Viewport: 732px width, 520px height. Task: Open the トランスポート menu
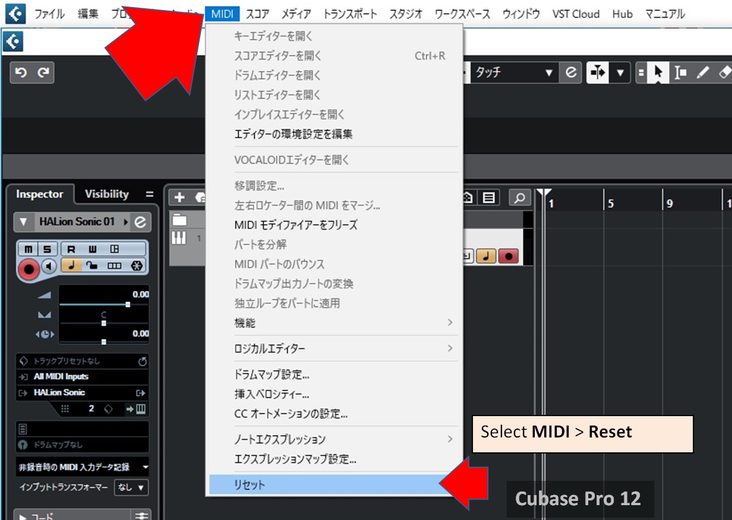tap(351, 14)
